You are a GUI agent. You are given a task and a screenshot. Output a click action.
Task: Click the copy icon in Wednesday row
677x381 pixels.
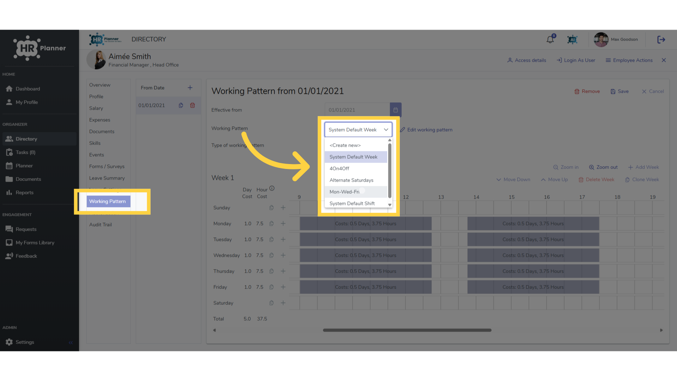coord(272,255)
